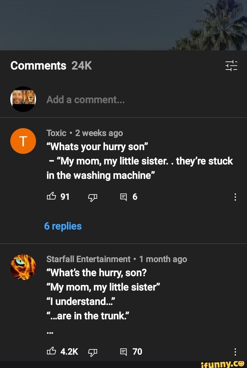This screenshot has height=368, width=247.
Task: Open the comments sort filter icon
Action: click(231, 65)
